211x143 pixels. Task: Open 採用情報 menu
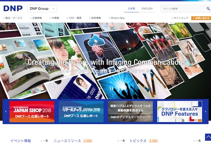[x=95, y=18]
